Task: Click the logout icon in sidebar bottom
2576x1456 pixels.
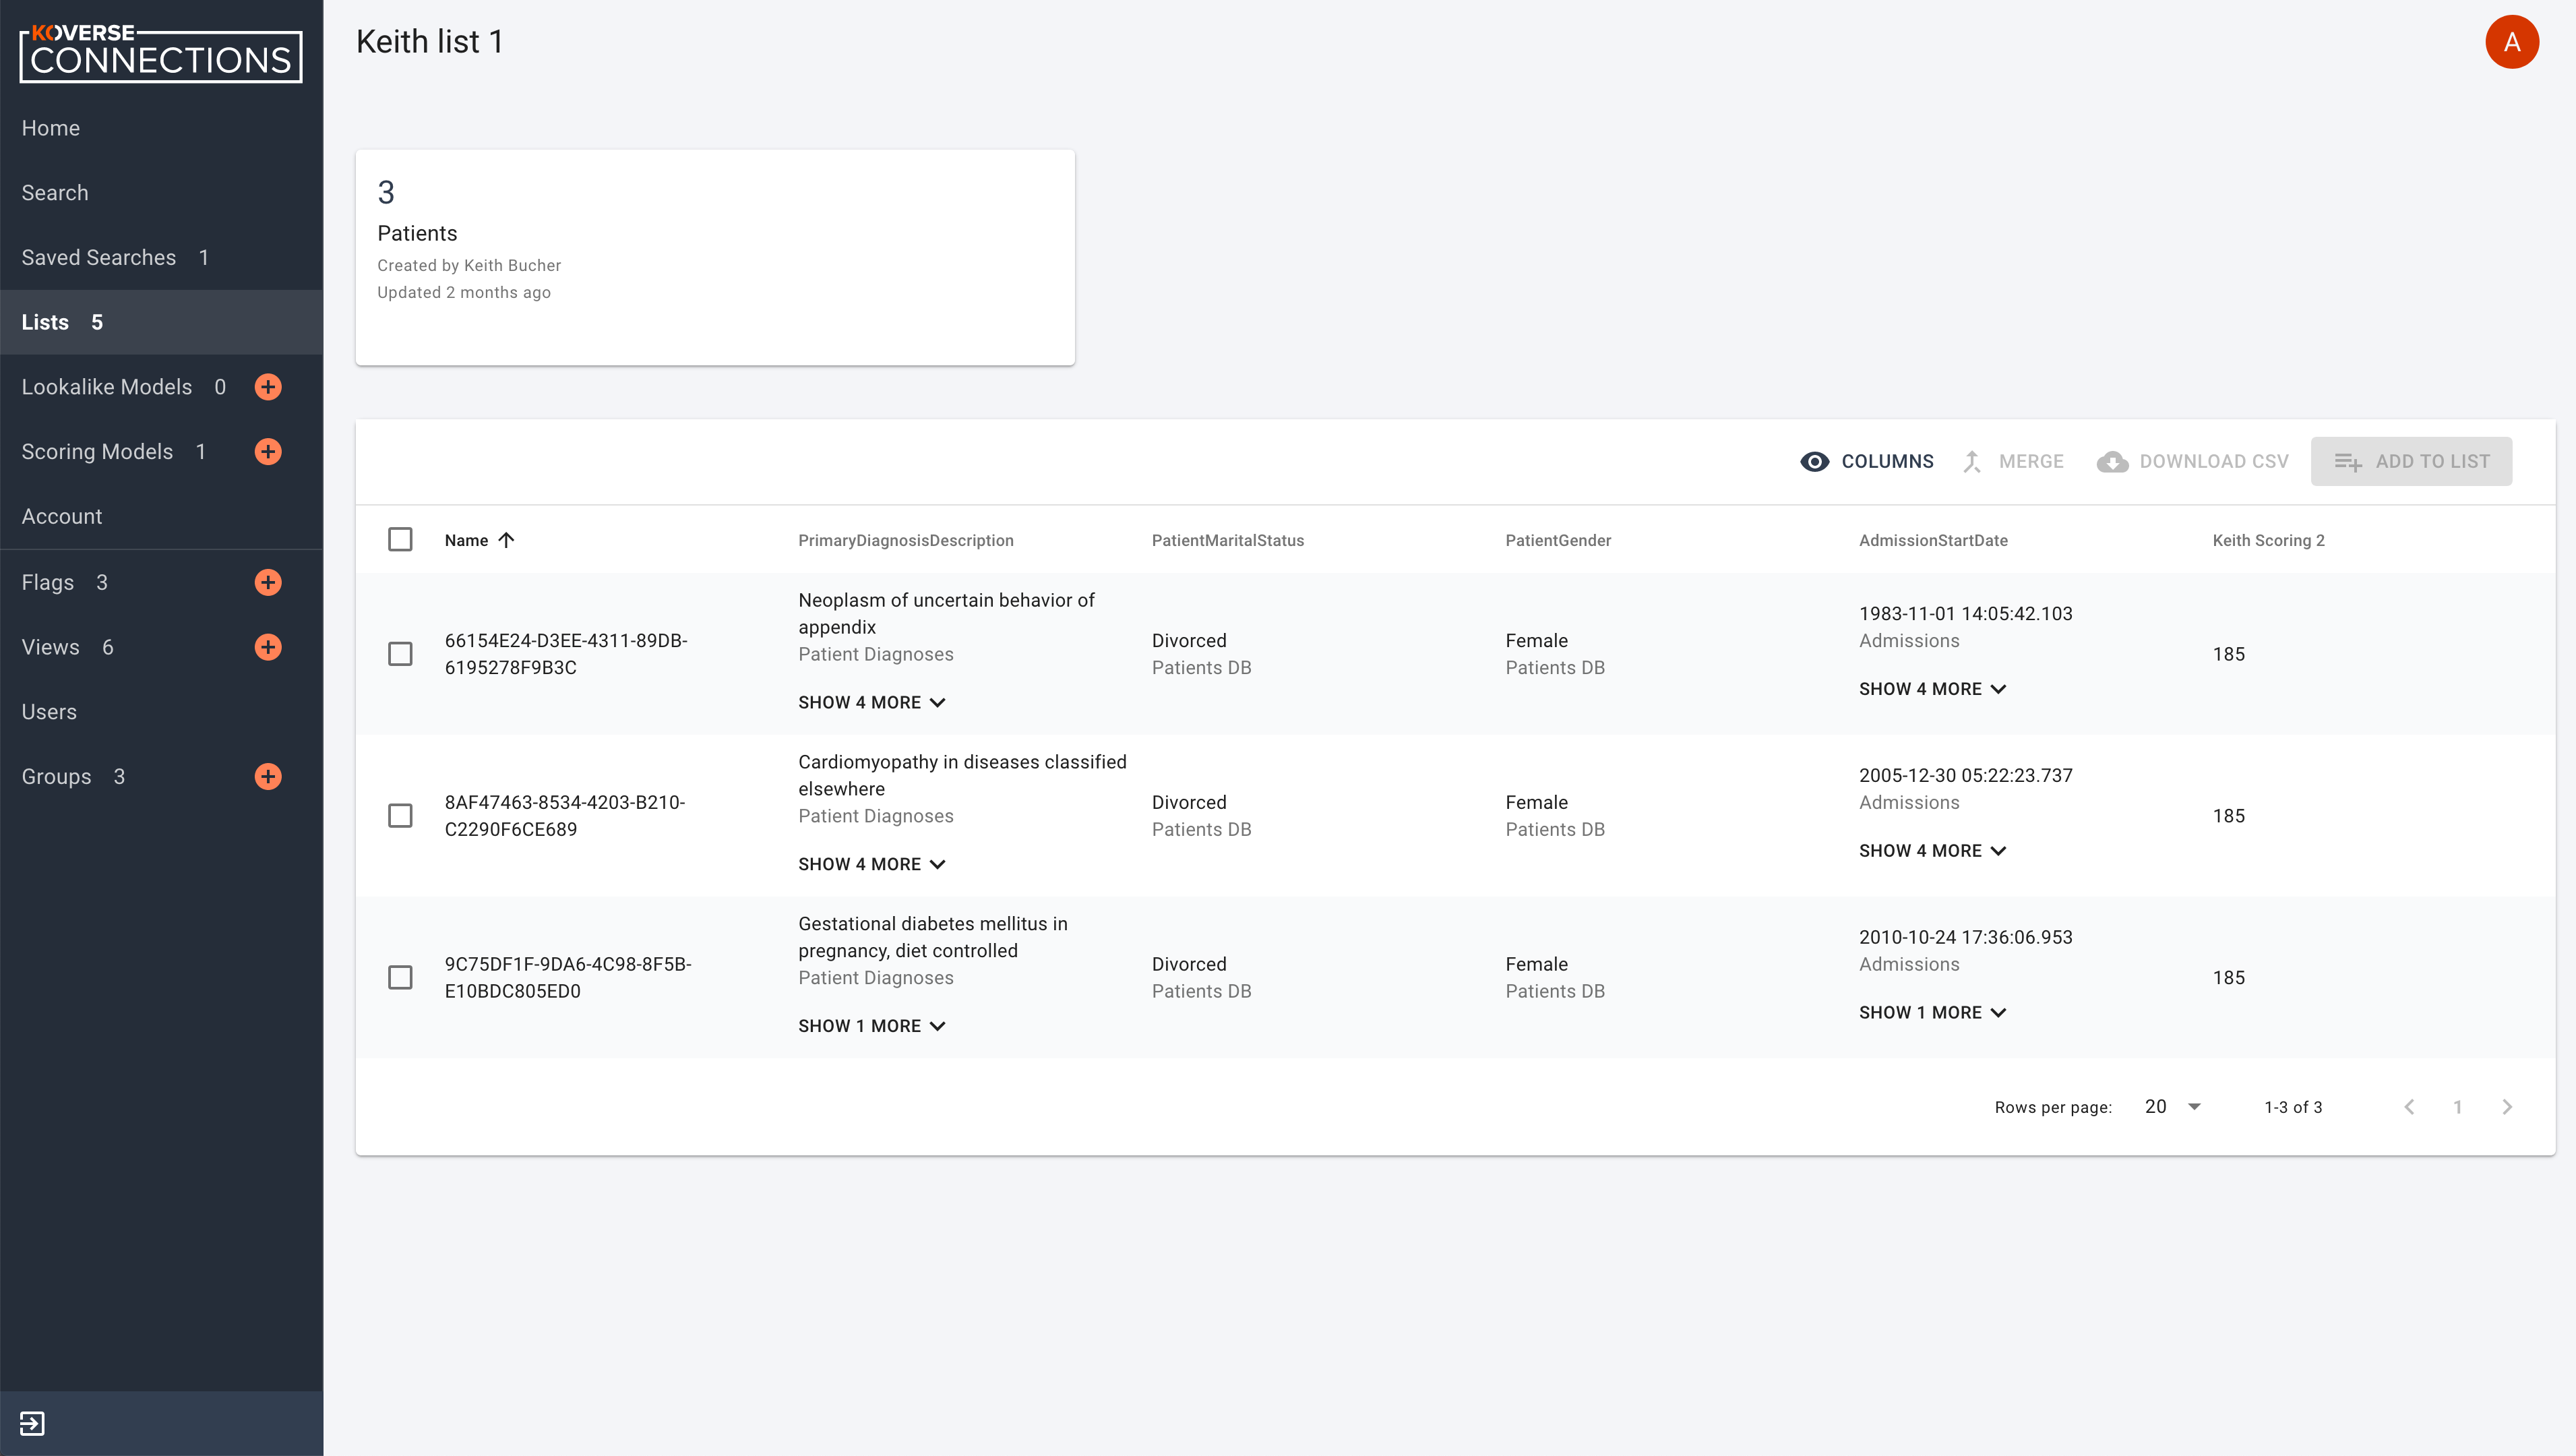Action: [32, 1423]
